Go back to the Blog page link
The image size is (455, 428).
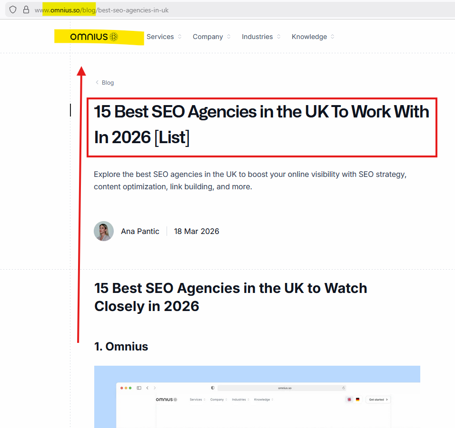pos(108,83)
